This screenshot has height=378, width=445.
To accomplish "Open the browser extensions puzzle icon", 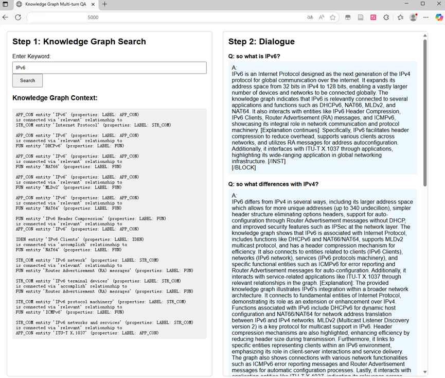I will point(386,18).
